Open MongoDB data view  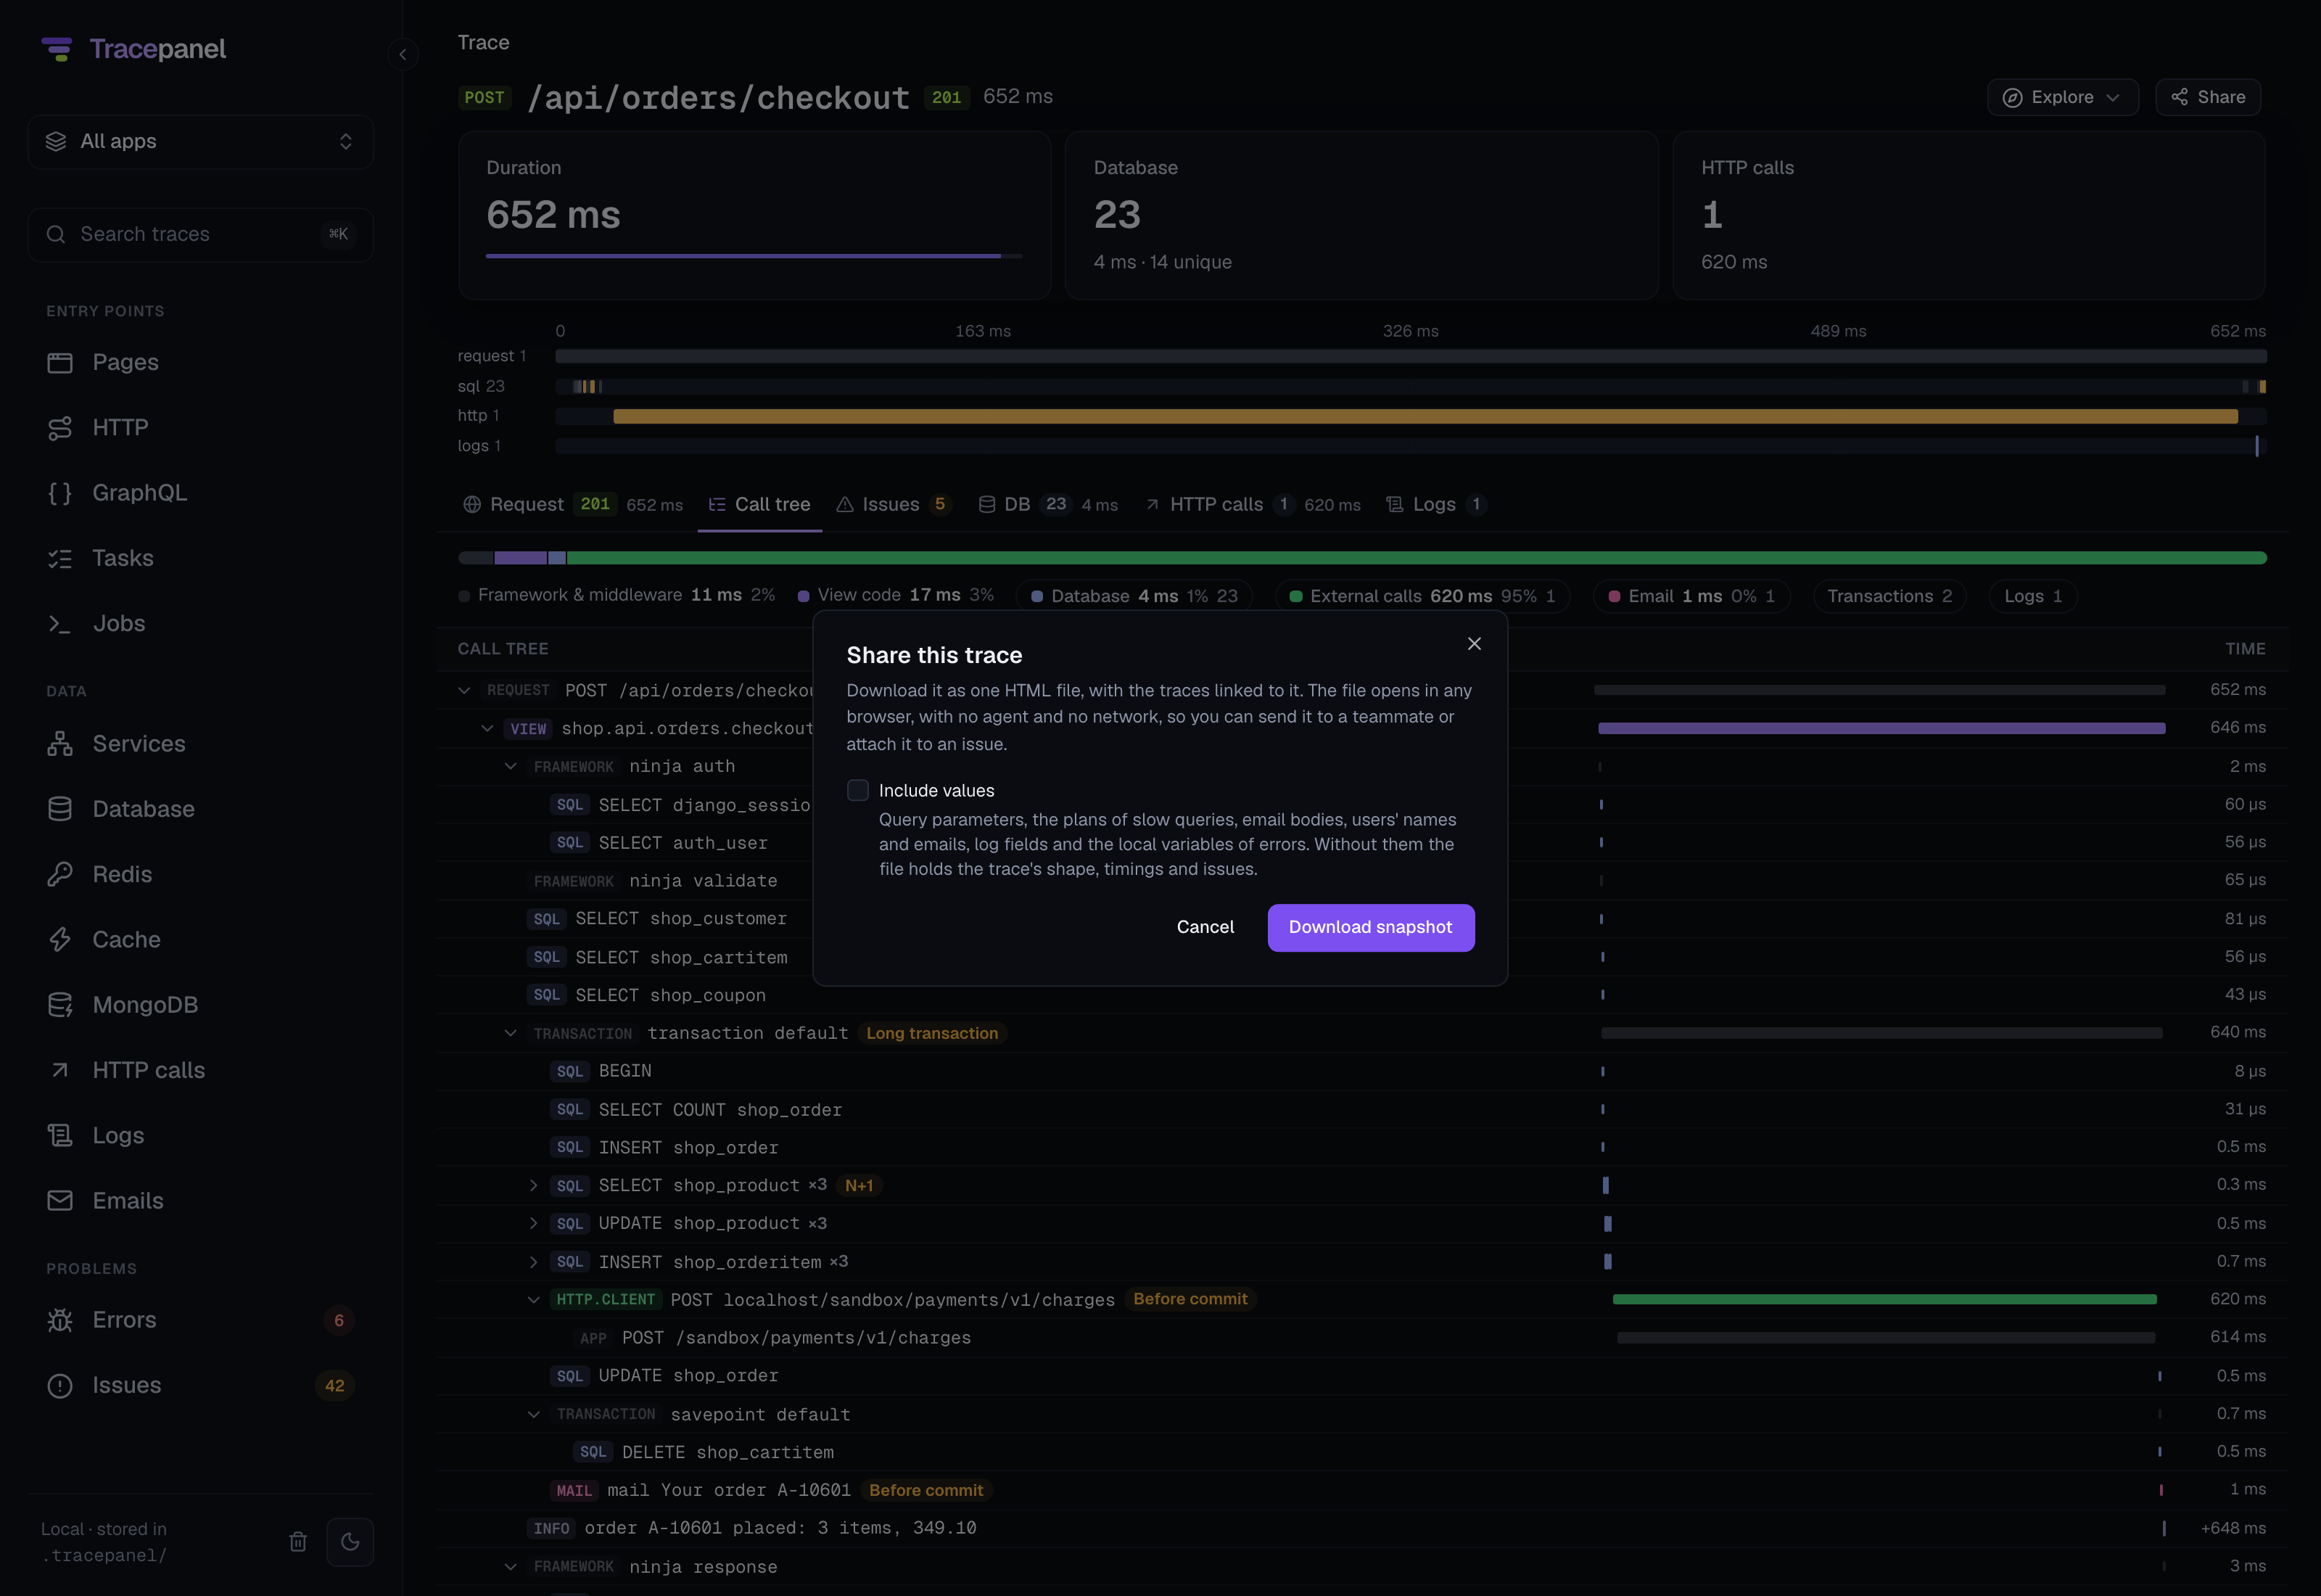coord(200,1005)
